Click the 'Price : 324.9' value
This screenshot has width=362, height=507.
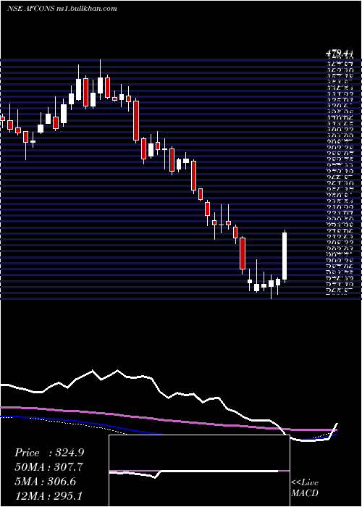coord(49,453)
